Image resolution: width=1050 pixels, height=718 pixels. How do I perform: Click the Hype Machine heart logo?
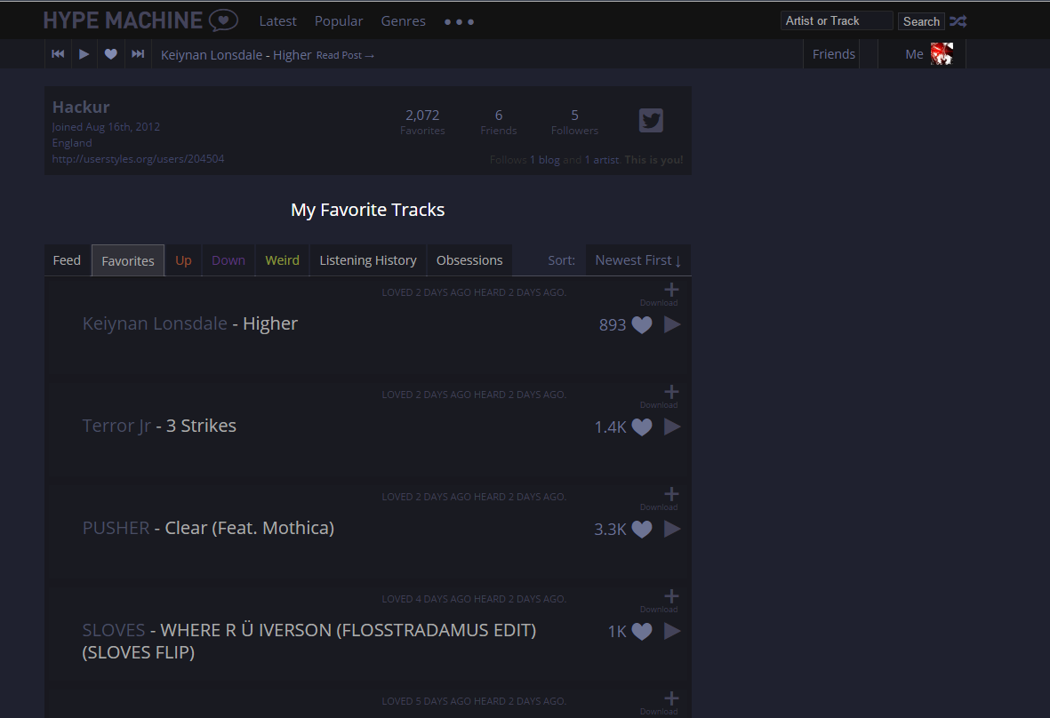(225, 20)
